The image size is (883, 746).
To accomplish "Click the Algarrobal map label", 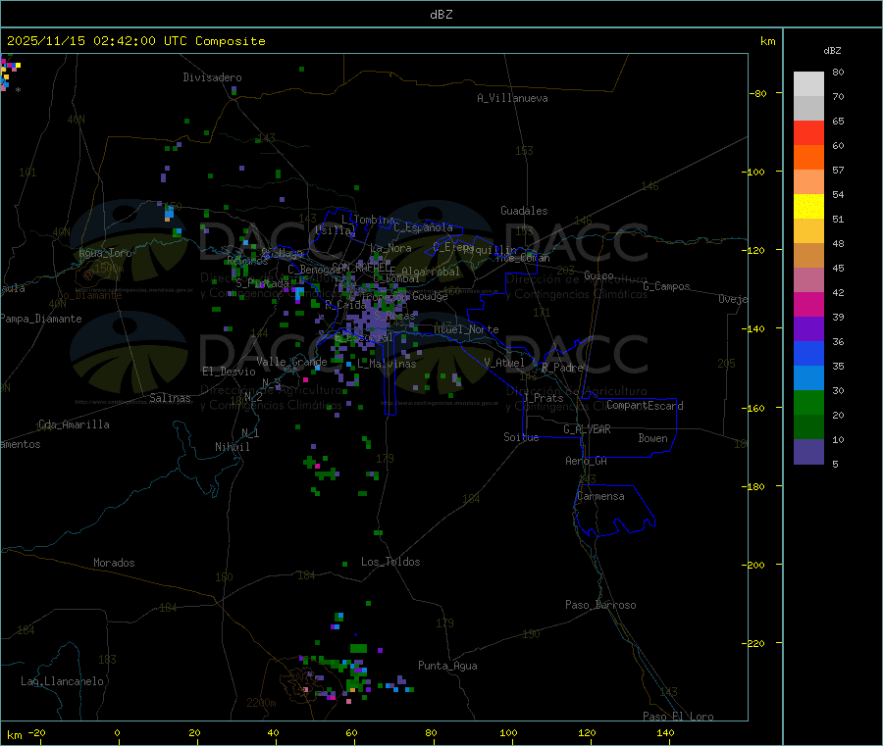I will [431, 272].
